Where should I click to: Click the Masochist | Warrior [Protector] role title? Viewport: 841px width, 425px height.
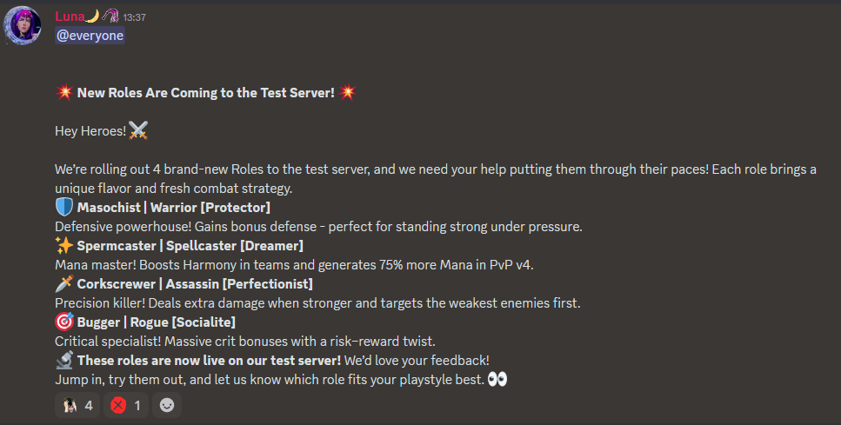point(173,208)
